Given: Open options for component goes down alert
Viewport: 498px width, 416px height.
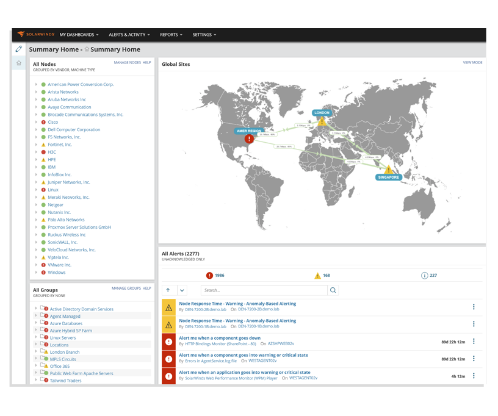Looking at the screenshot, I should point(474,341).
